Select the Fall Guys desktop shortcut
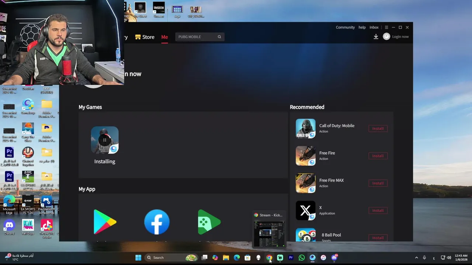 point(28,227)
